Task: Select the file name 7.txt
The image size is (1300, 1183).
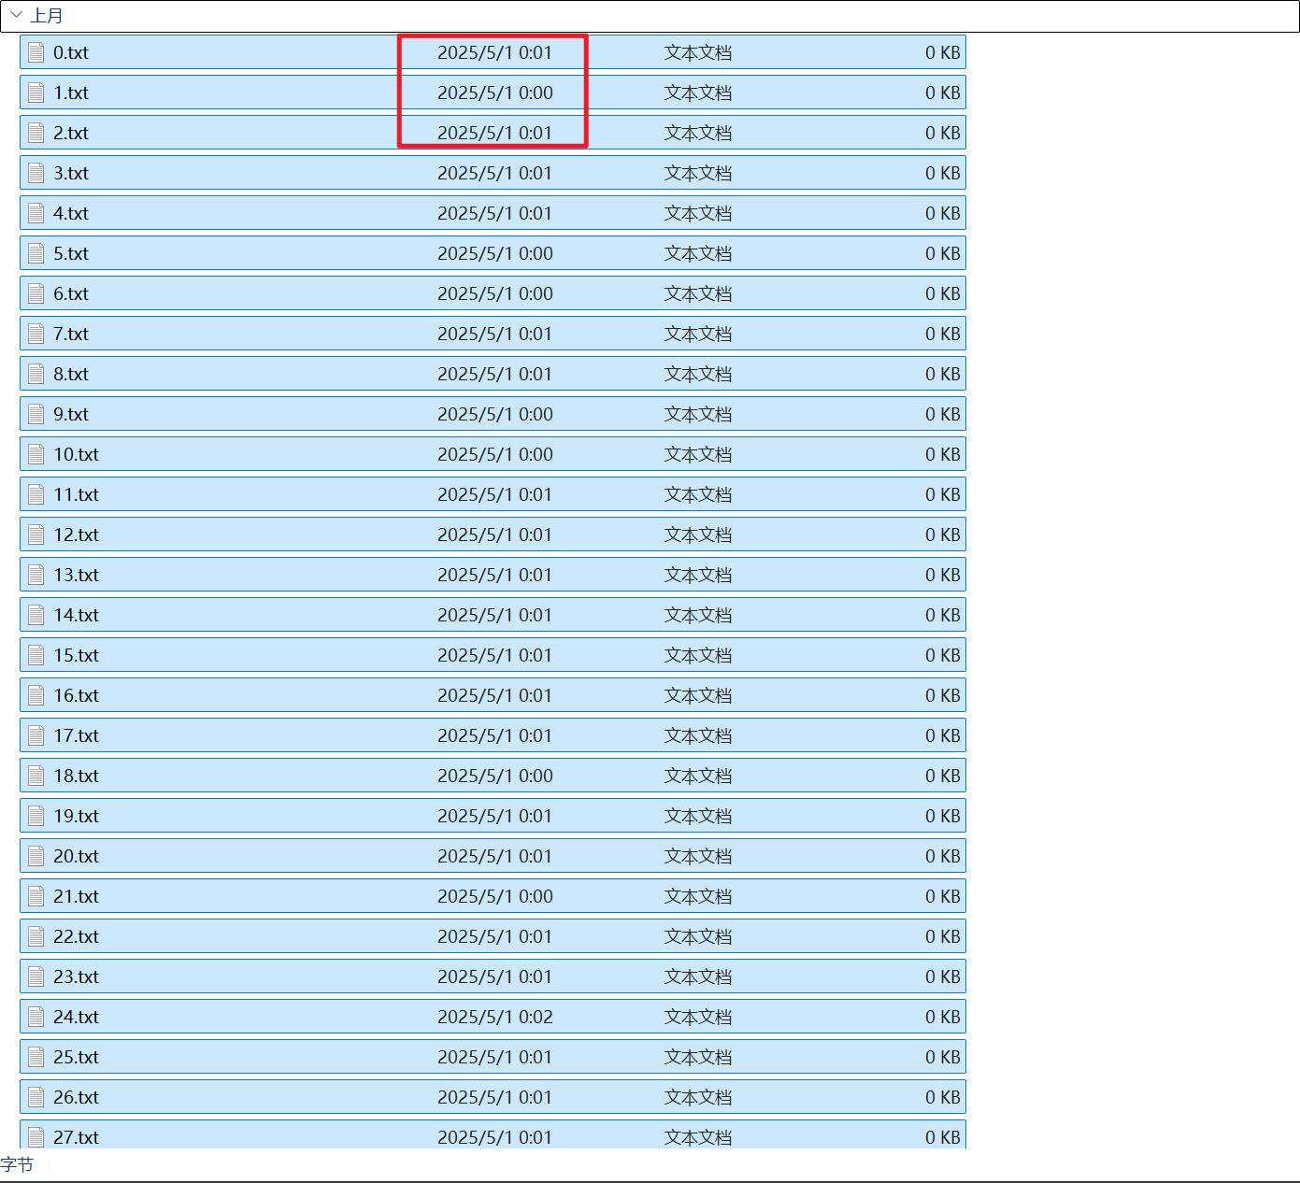Action: pos(71,334)
